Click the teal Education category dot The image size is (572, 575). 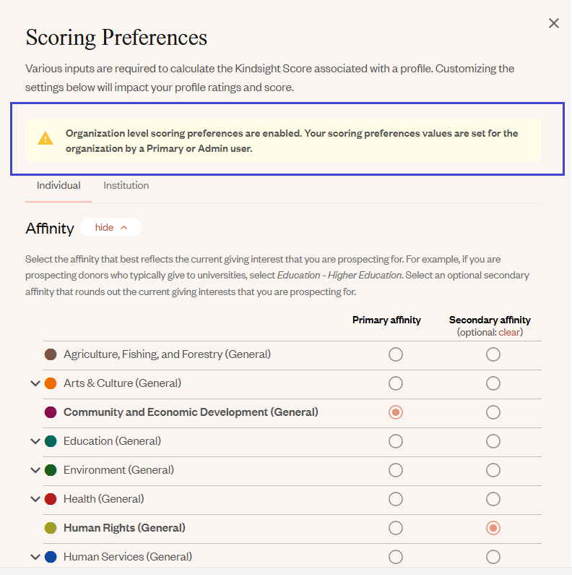tap(51, 441)
